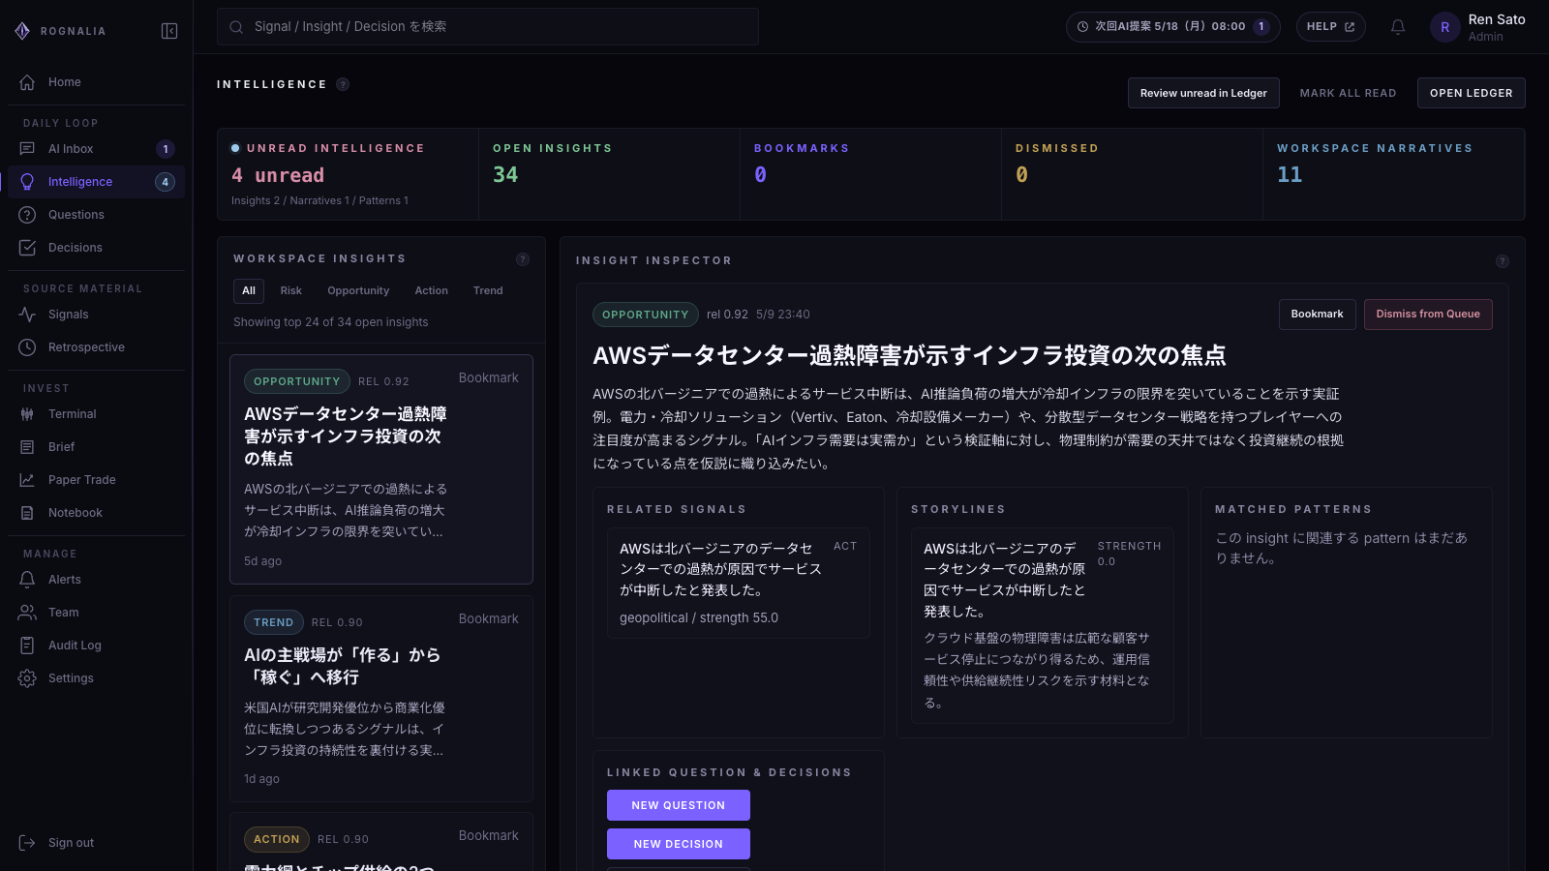1549x871 pixels.
Task: Click the Open Insights 34 stat
Action: click(x=610, y=174)
